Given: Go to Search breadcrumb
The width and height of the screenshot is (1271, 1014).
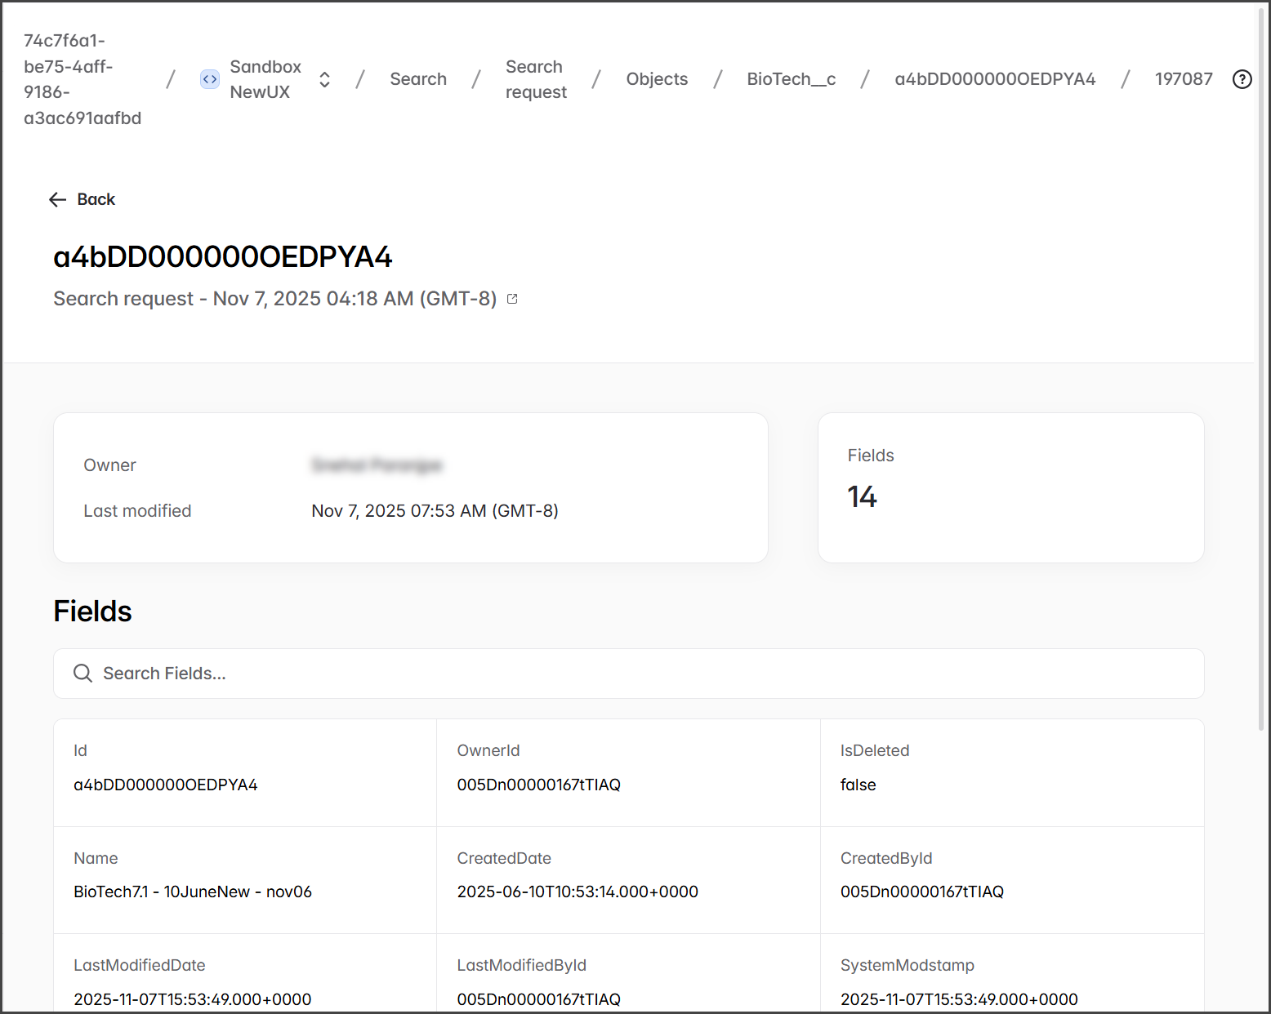Looking at the screenshot, I should click(x=417, y=79).
